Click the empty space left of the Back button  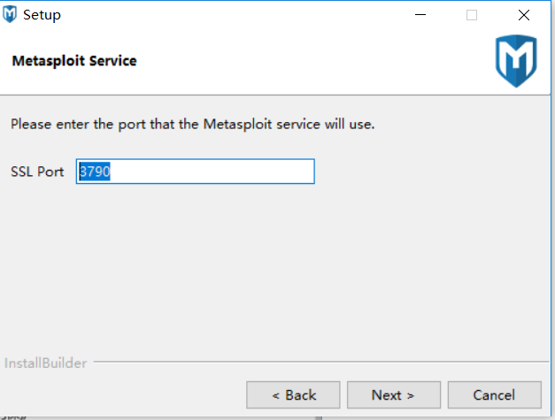tap(124, 395)
